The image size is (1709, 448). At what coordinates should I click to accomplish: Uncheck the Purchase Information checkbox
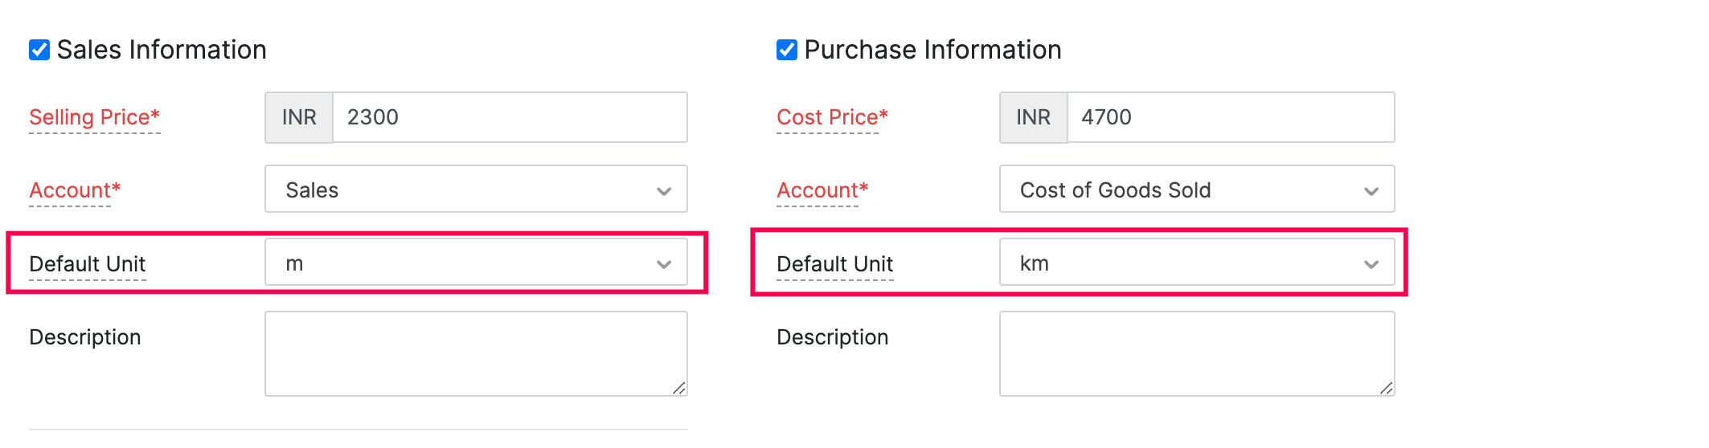pyautogui.click(x=787, y=50)
